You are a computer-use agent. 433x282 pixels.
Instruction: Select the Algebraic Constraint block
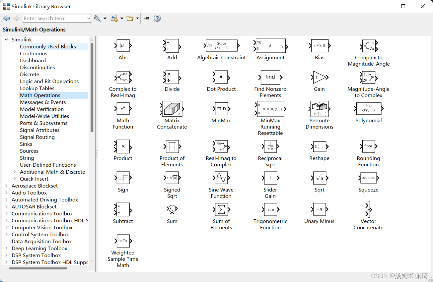[221, 46]
